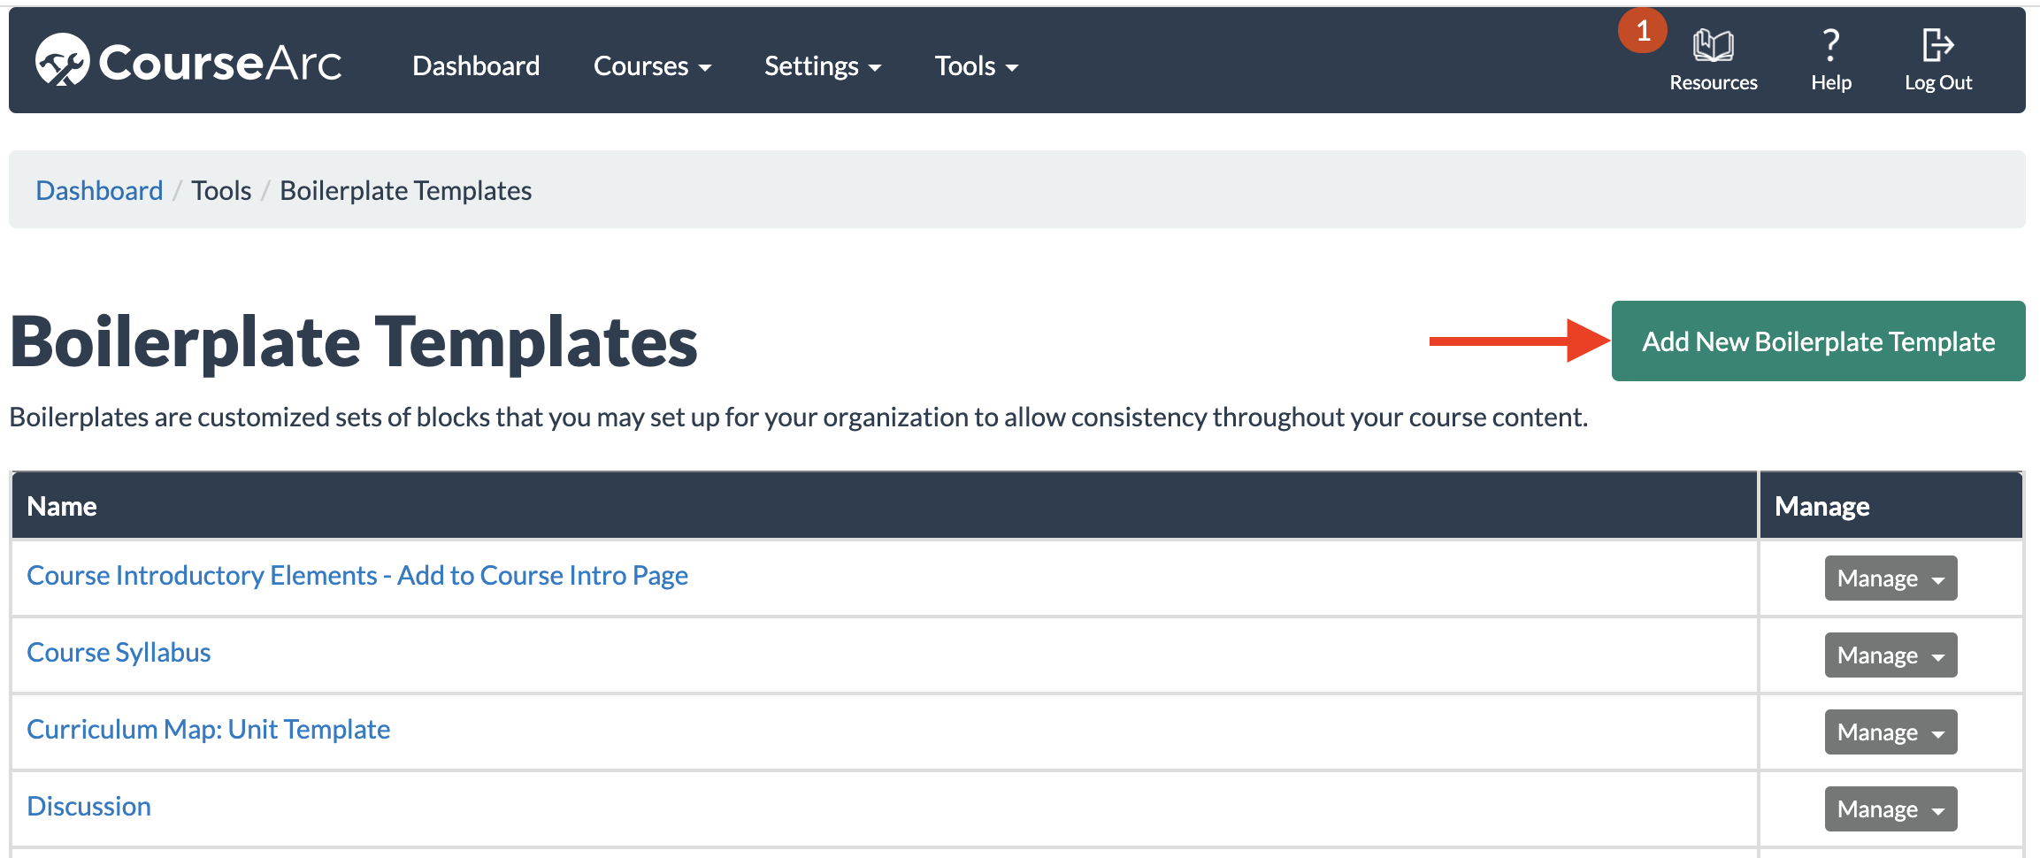Open Curriculum Map: Unit Template link

208,730
